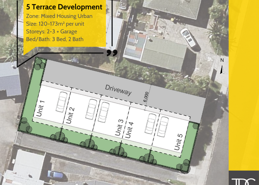
Task: Click 'Bed/Bath: 3 Bed, 2 Bath' text
Action: coord(55,39)
